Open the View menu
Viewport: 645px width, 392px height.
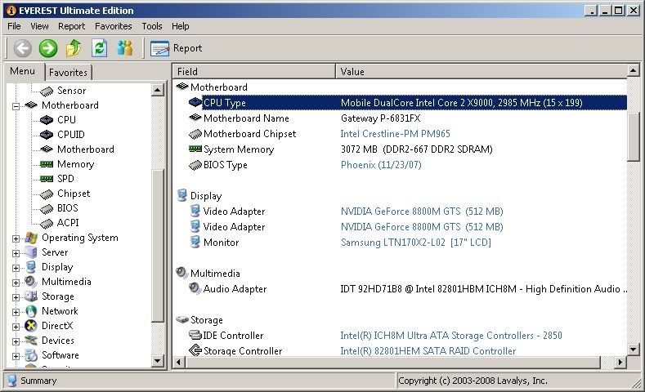pos(39,26)
